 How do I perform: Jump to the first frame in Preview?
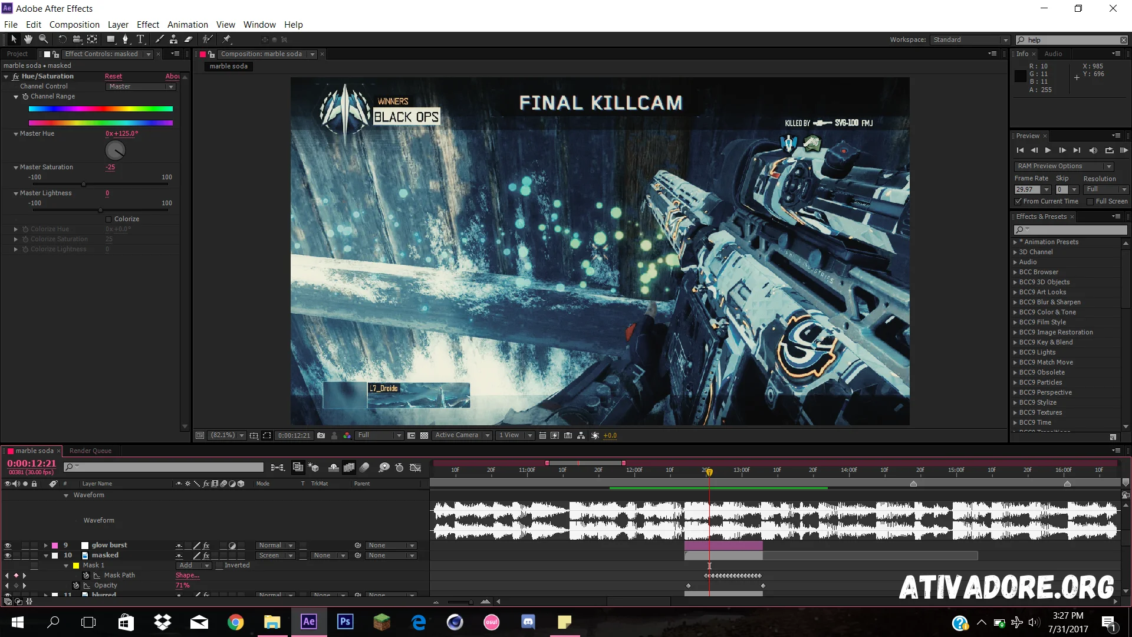click(x=1020, y=150)
